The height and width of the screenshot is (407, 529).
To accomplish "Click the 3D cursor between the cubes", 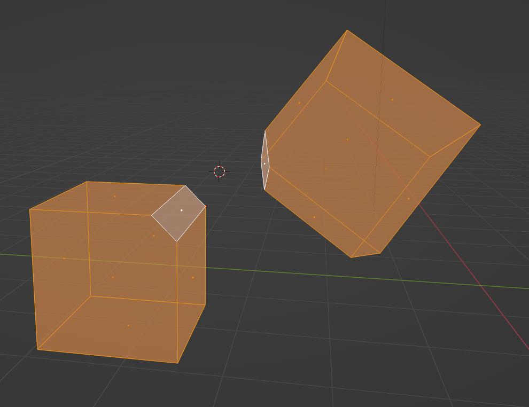I will pos(219,171).
